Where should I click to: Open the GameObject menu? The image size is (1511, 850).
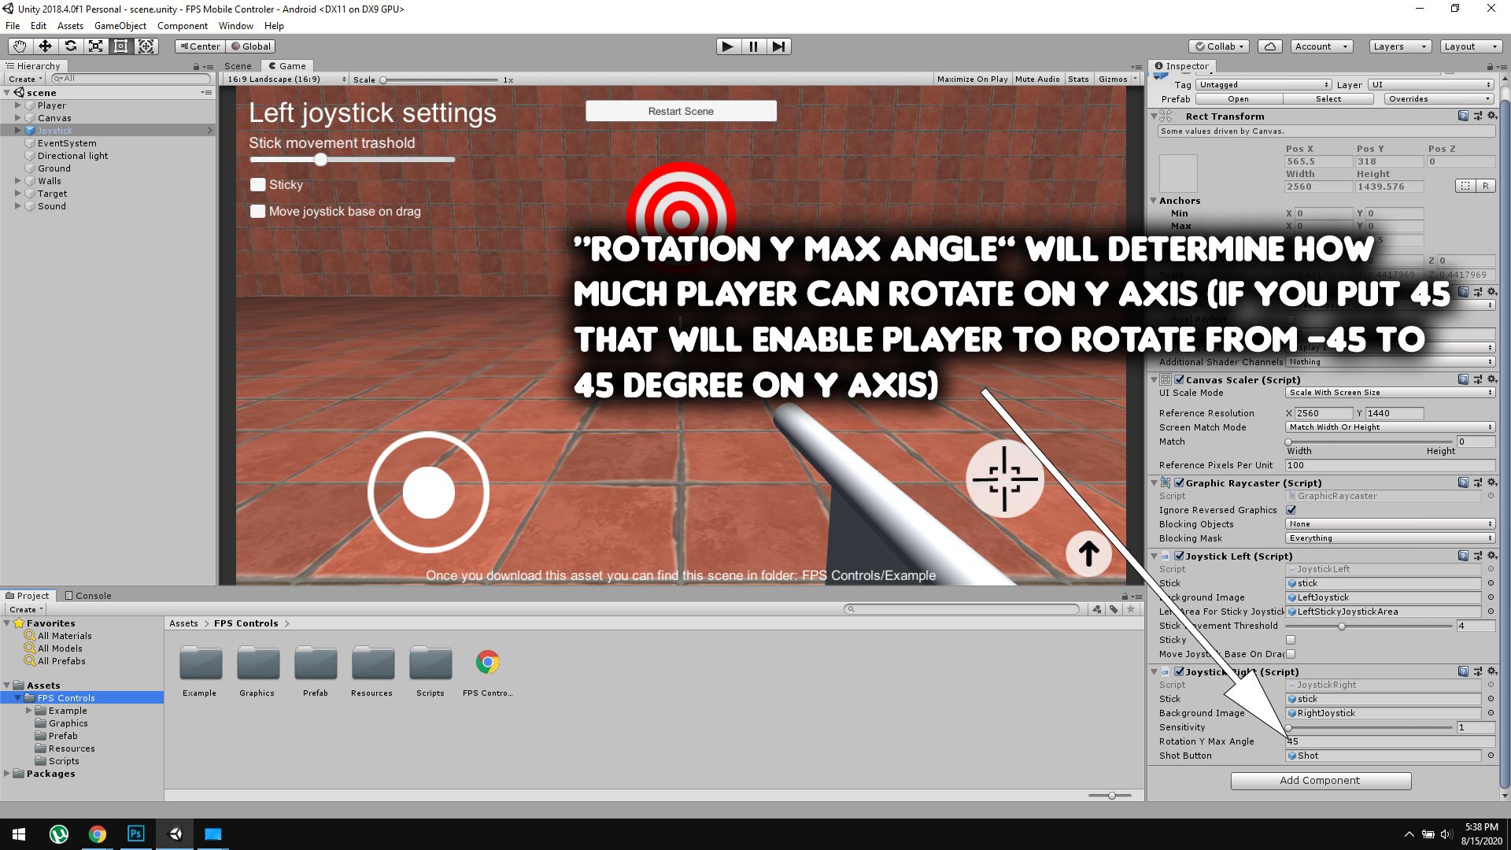[x=120, y=25]
